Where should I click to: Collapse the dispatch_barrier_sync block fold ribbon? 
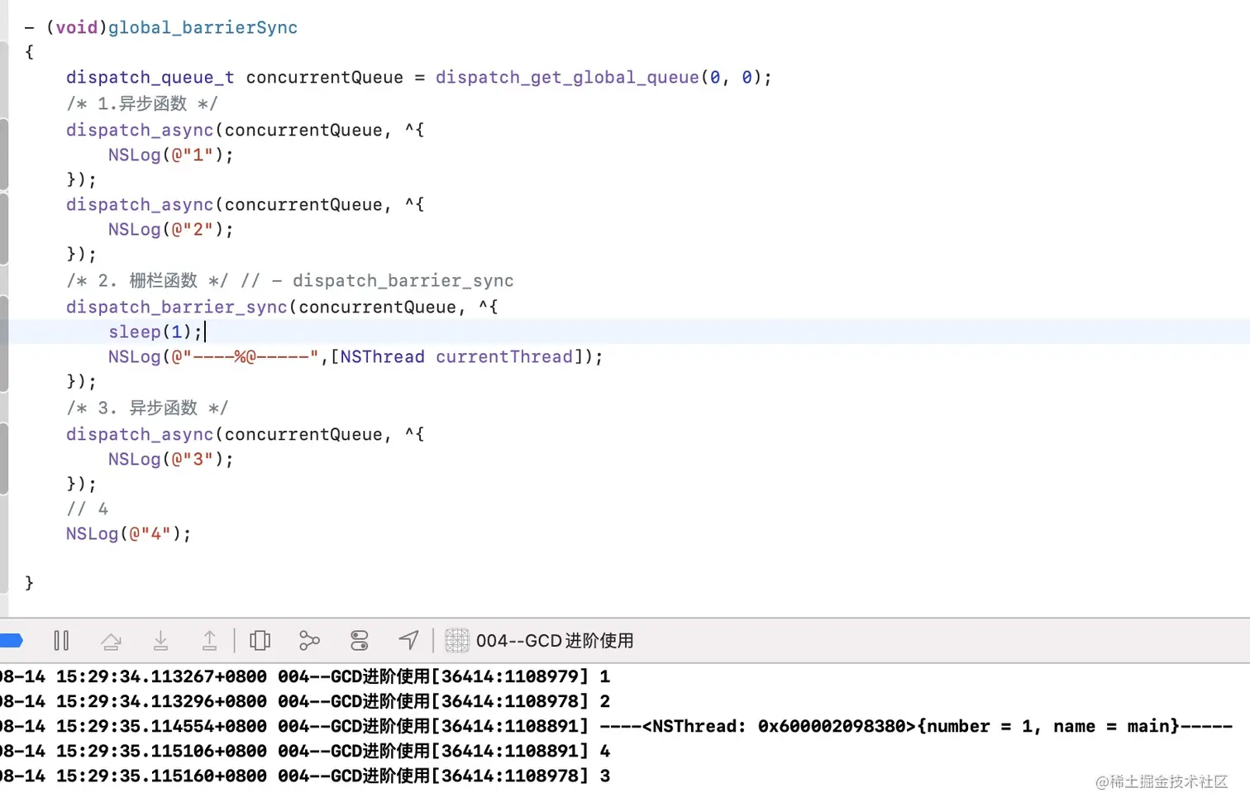coord(3,343)
